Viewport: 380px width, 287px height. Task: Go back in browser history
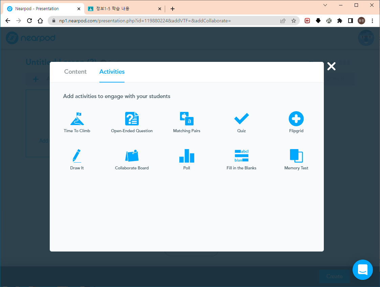coord(8,21)
